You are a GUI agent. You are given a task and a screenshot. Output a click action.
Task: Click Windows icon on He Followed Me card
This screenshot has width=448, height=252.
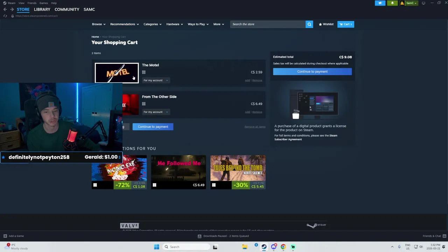coord(154,185)
